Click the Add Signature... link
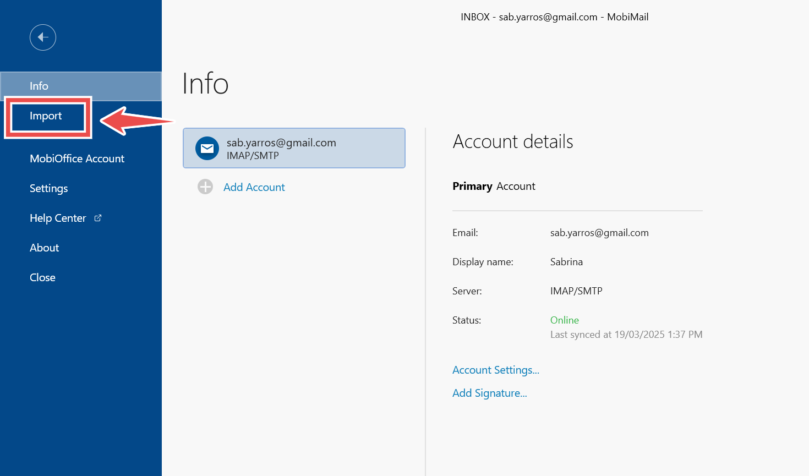This screenshot has height=476, width=809. click(x=490, y=393)
